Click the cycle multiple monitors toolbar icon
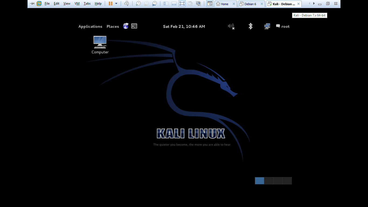Image resolution: width=368 pixels, height=207 pixels. pyautogui.click(x=198, y=4)
